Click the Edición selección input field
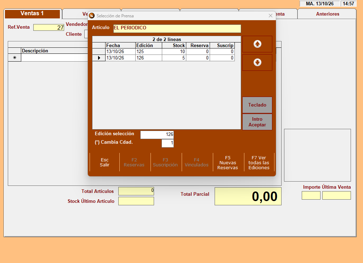 tap(157, 135)
